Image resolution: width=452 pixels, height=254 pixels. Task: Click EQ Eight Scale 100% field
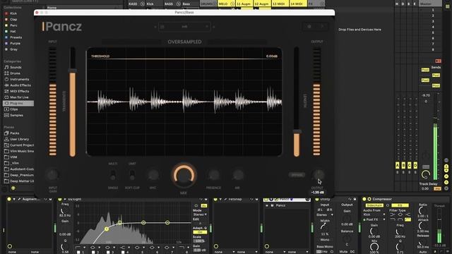tap(199, 241)
